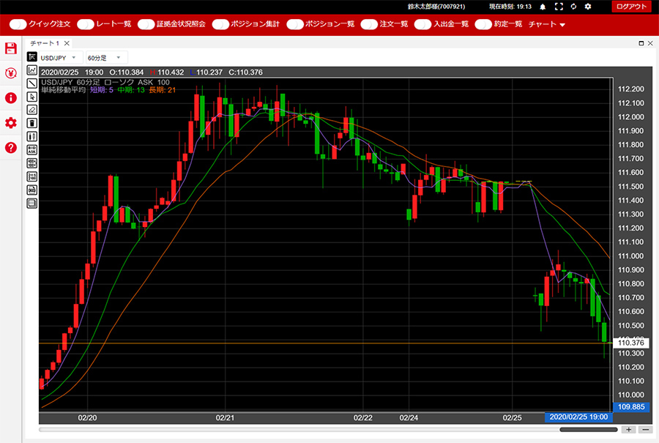
Task: Maximize the chart panel with square icon
Action: (641, 43)
